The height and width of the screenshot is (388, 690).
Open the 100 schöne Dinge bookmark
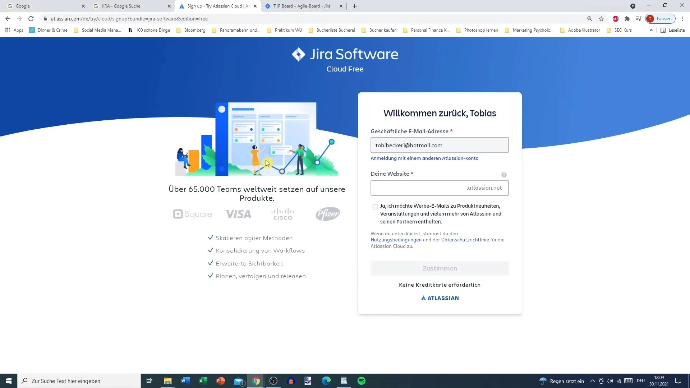coord(149,30)
